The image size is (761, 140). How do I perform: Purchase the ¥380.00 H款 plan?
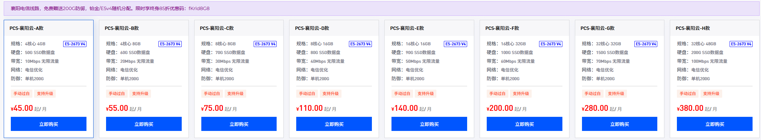coord(715,124)
